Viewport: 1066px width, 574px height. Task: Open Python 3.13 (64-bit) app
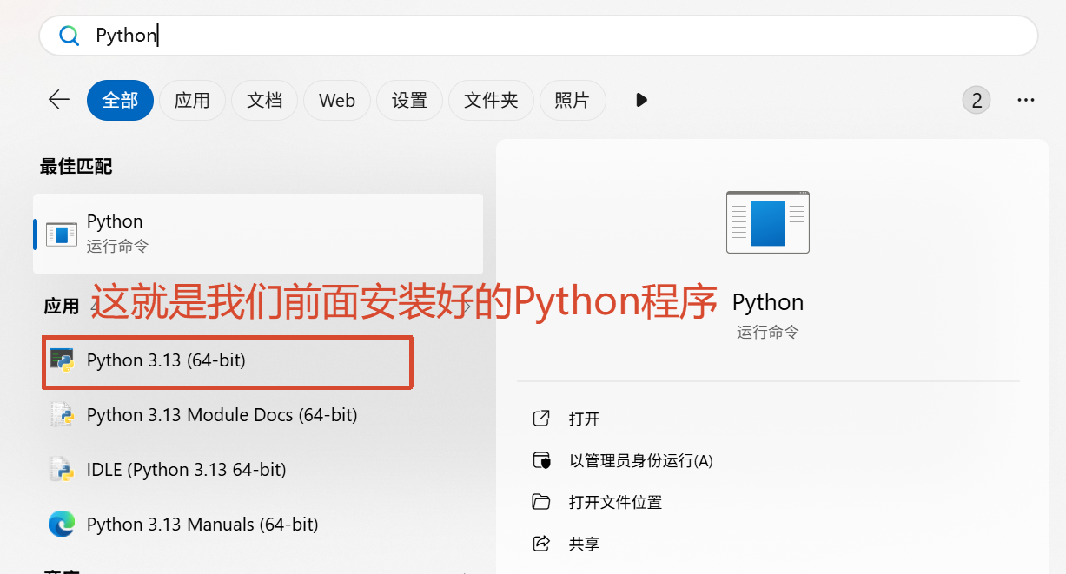point(228,360)
